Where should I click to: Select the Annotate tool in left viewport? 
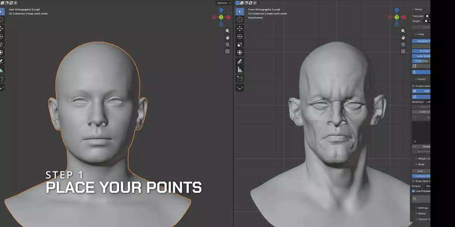tap(2, 62)
